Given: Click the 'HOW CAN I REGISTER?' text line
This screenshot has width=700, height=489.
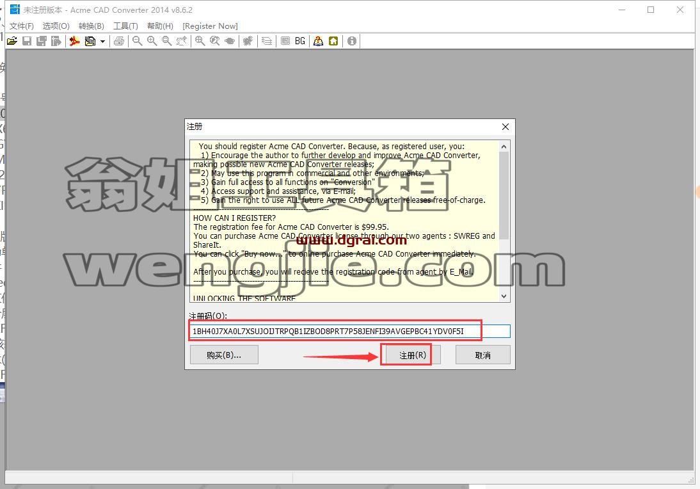Looking at the screenshot, I should pyautogui.click(x=234, y=218).
